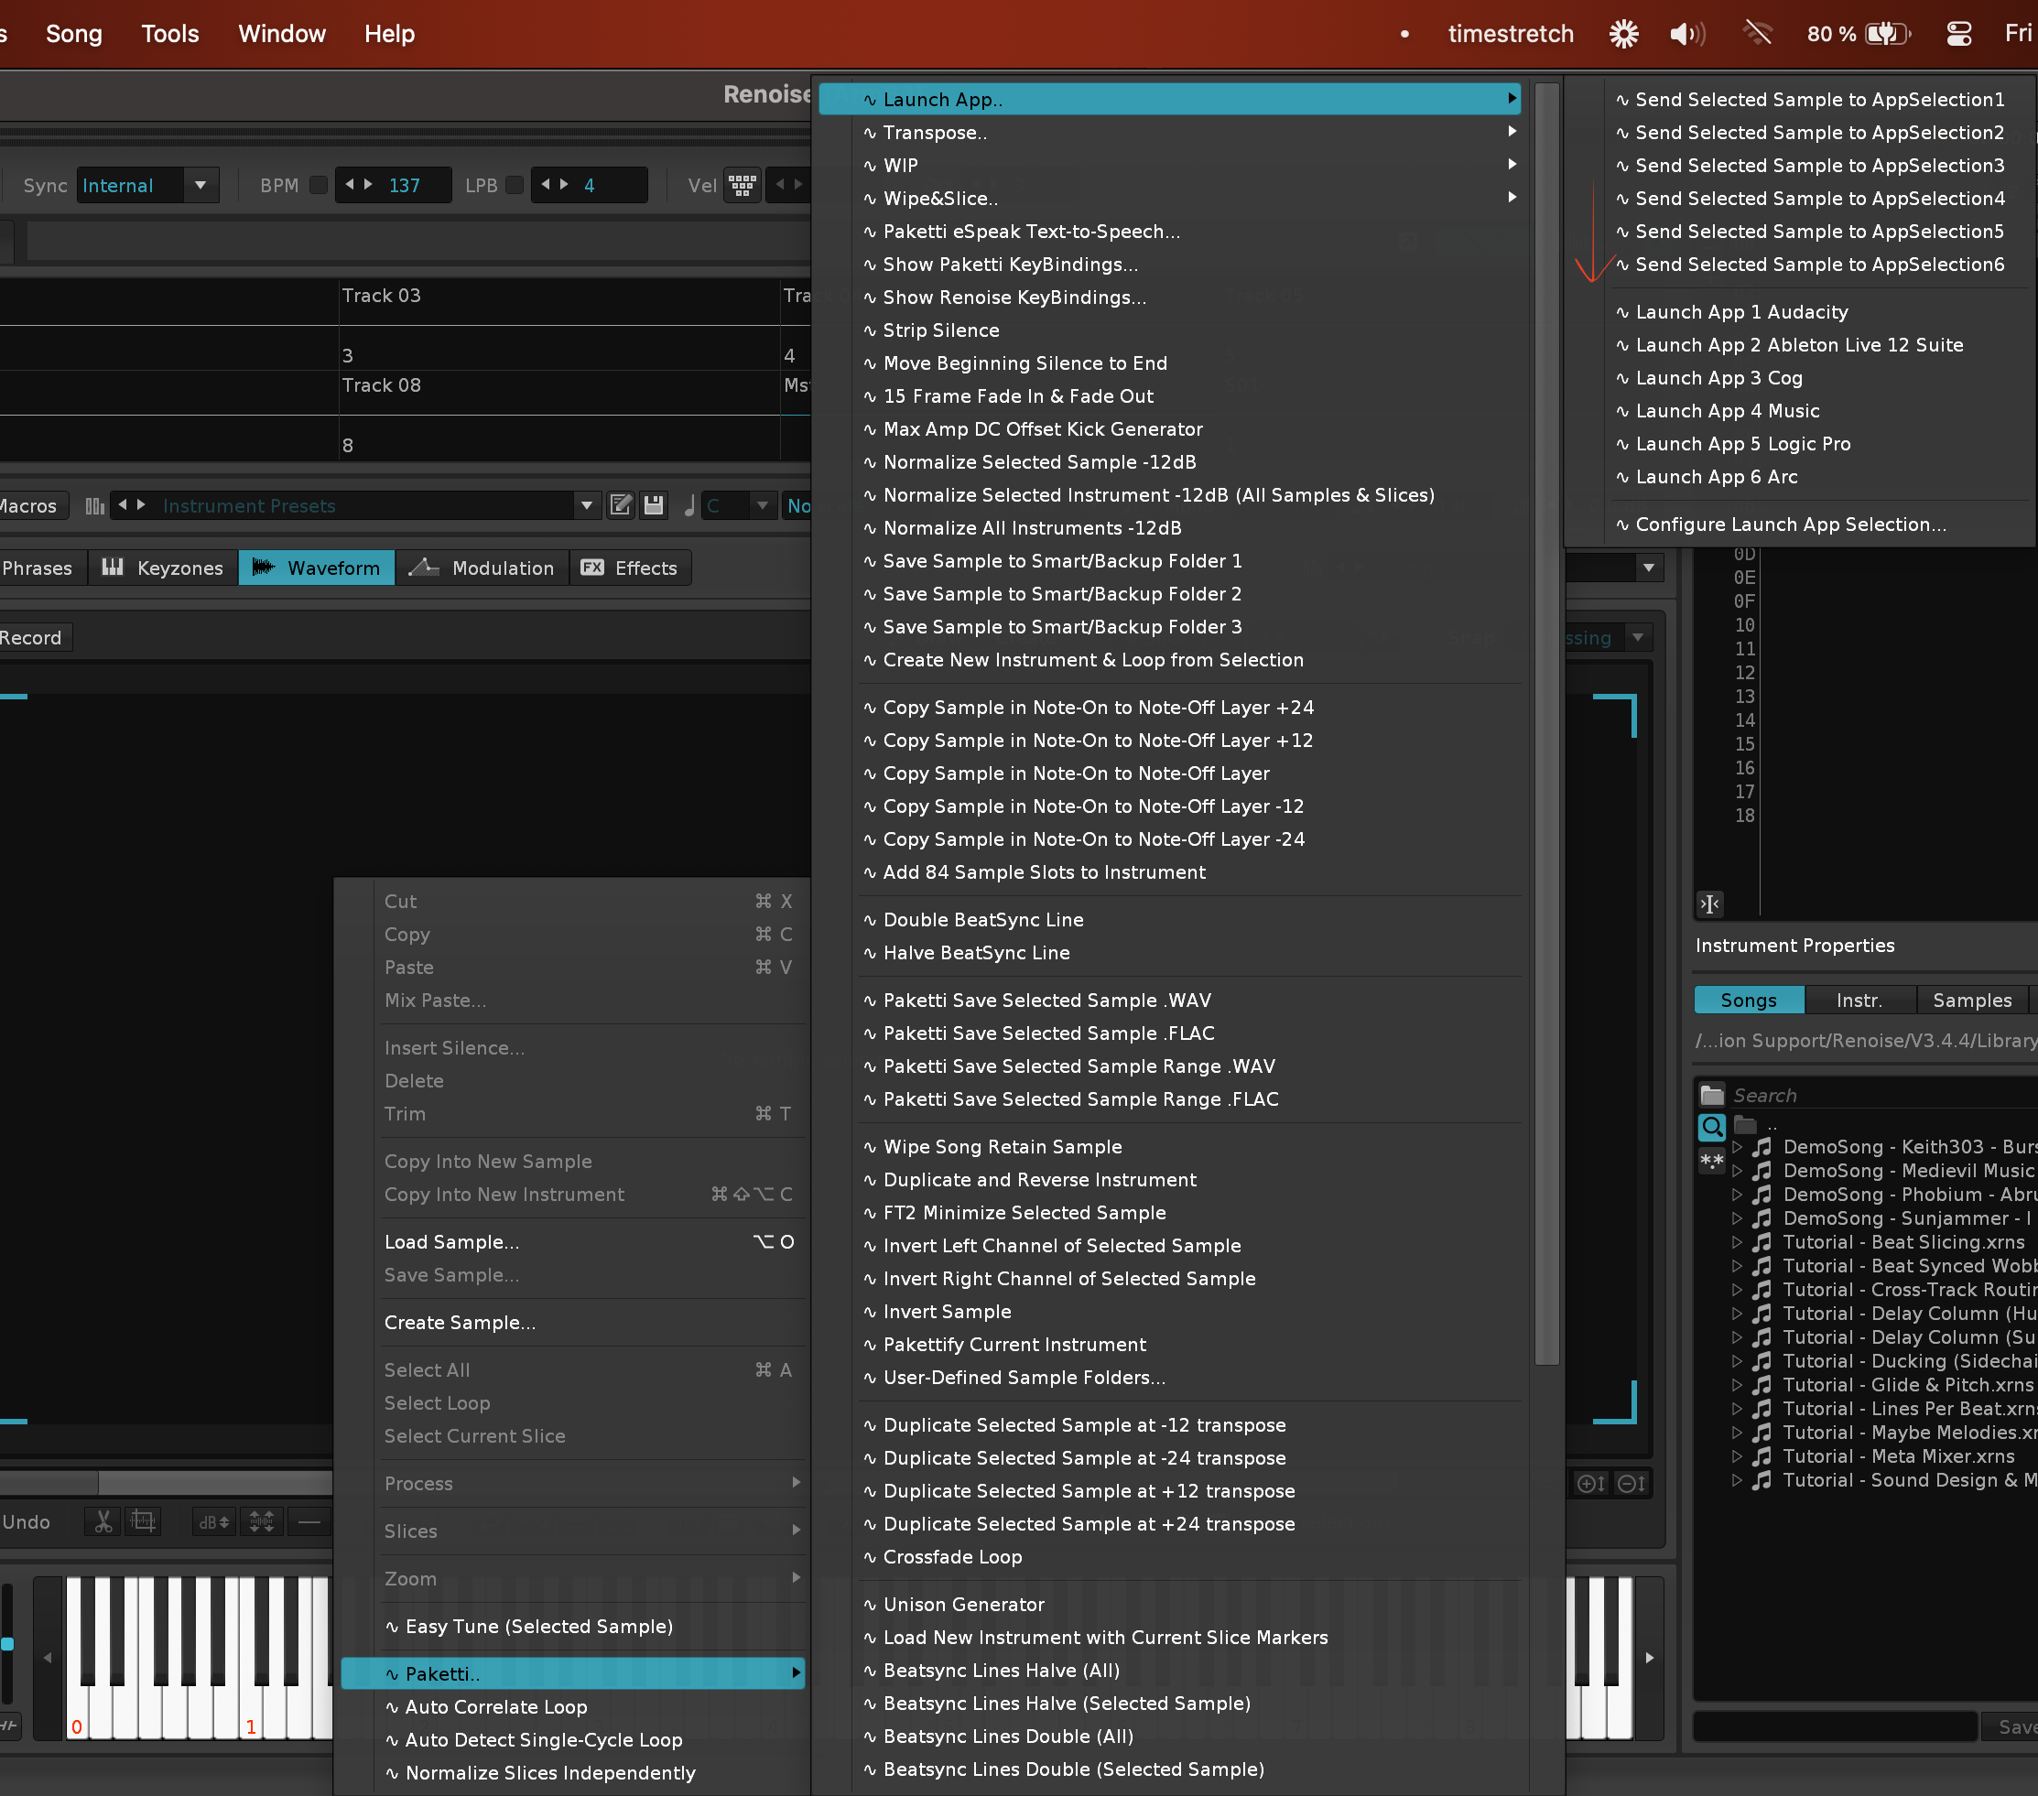Click the save instrument preset floppy icon
This screenshot has height=1796, width=2038.
(653, 505)
